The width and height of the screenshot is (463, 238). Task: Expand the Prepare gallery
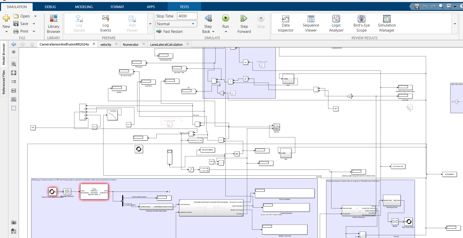coord(150,24)
